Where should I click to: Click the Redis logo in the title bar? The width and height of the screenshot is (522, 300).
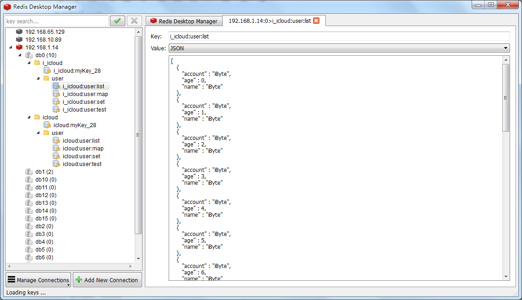click(7, 7)
